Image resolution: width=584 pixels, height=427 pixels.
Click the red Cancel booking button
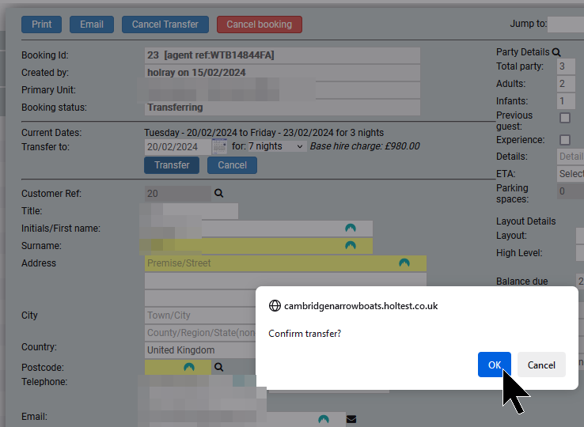[x=259, y=25]
